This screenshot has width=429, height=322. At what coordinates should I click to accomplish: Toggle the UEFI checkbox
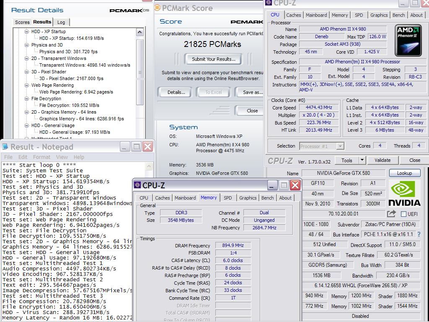tap(403, 214)
